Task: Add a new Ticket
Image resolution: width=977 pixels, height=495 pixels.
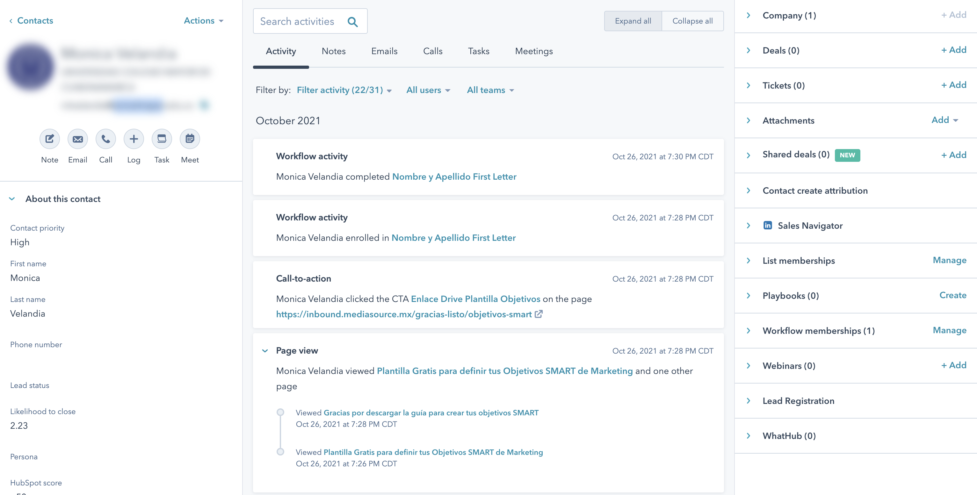Action: click(953, 85)
